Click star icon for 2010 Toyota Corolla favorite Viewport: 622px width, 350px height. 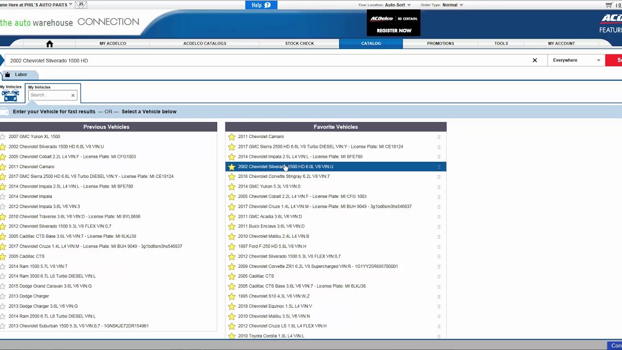[x=232, y=336]
